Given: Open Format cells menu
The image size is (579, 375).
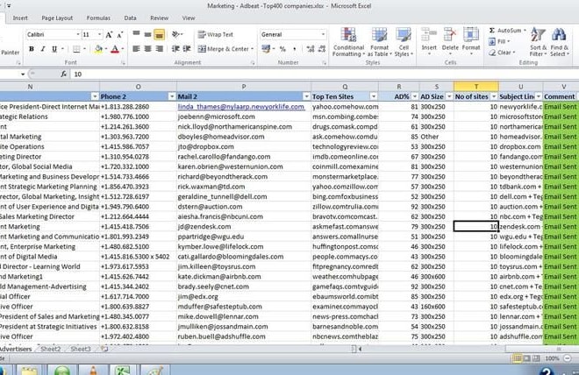Looking at the screenshot, I should pyautogui.click(x=471, y=41).
